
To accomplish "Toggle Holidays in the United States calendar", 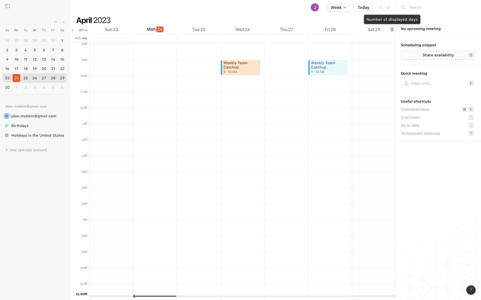I will pos(7,135).
